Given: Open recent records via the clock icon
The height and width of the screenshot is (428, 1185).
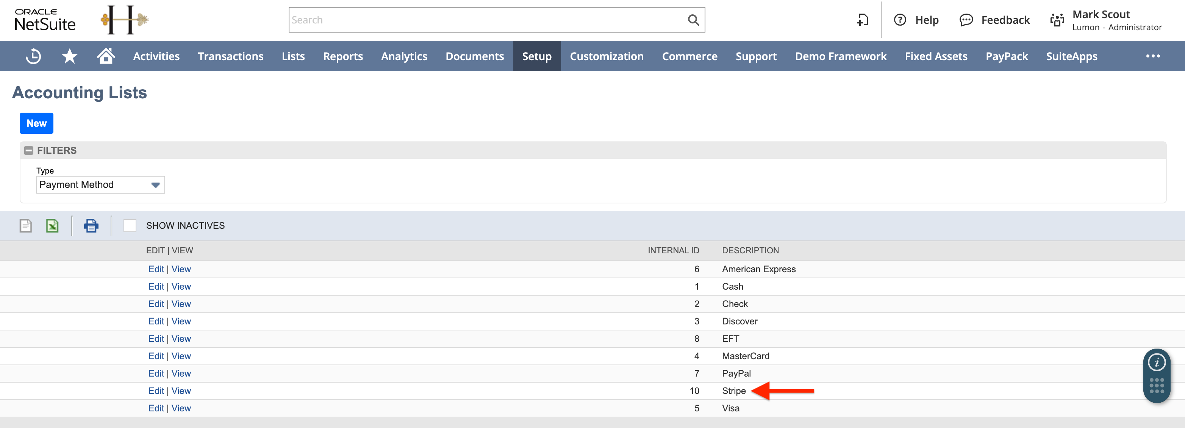Looking at the screenshot, I should 33,56.
